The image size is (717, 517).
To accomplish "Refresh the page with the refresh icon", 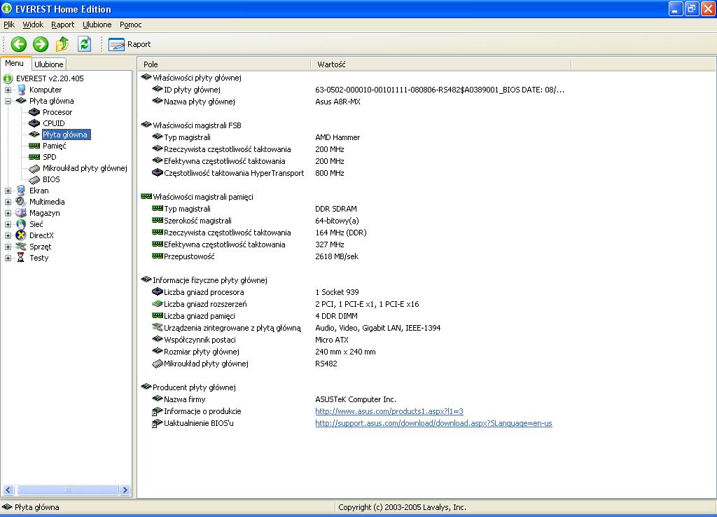I will (84, 44).
